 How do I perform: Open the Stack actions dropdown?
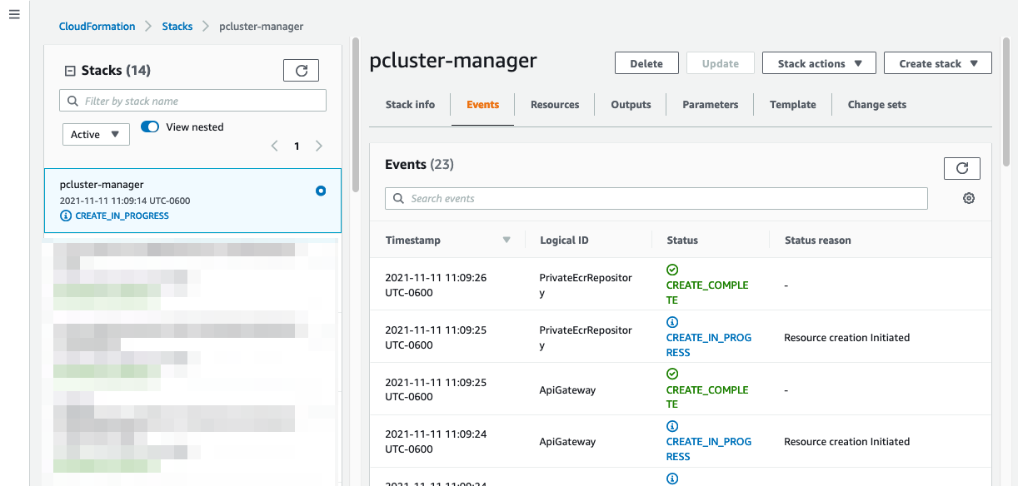coord(818,62)
